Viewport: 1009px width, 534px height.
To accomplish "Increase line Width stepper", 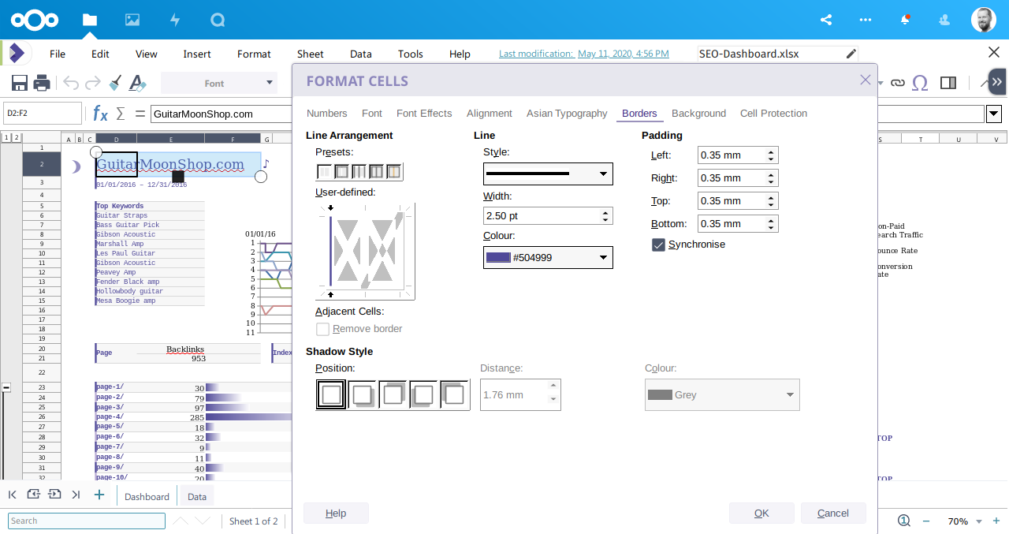I will point(605,212).
